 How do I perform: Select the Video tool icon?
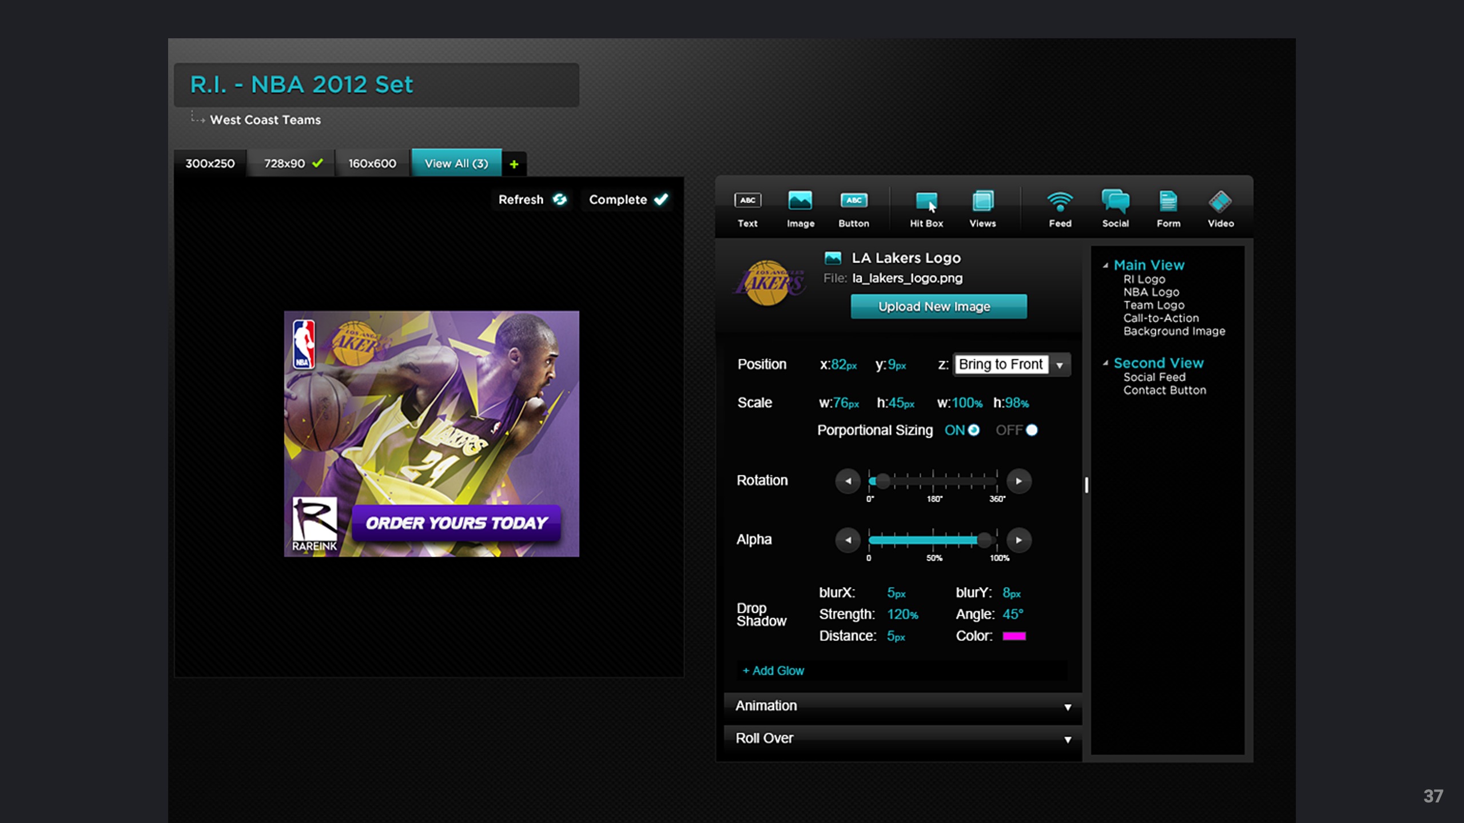pos(1220,201)
